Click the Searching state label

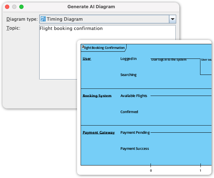coord(128,75)
